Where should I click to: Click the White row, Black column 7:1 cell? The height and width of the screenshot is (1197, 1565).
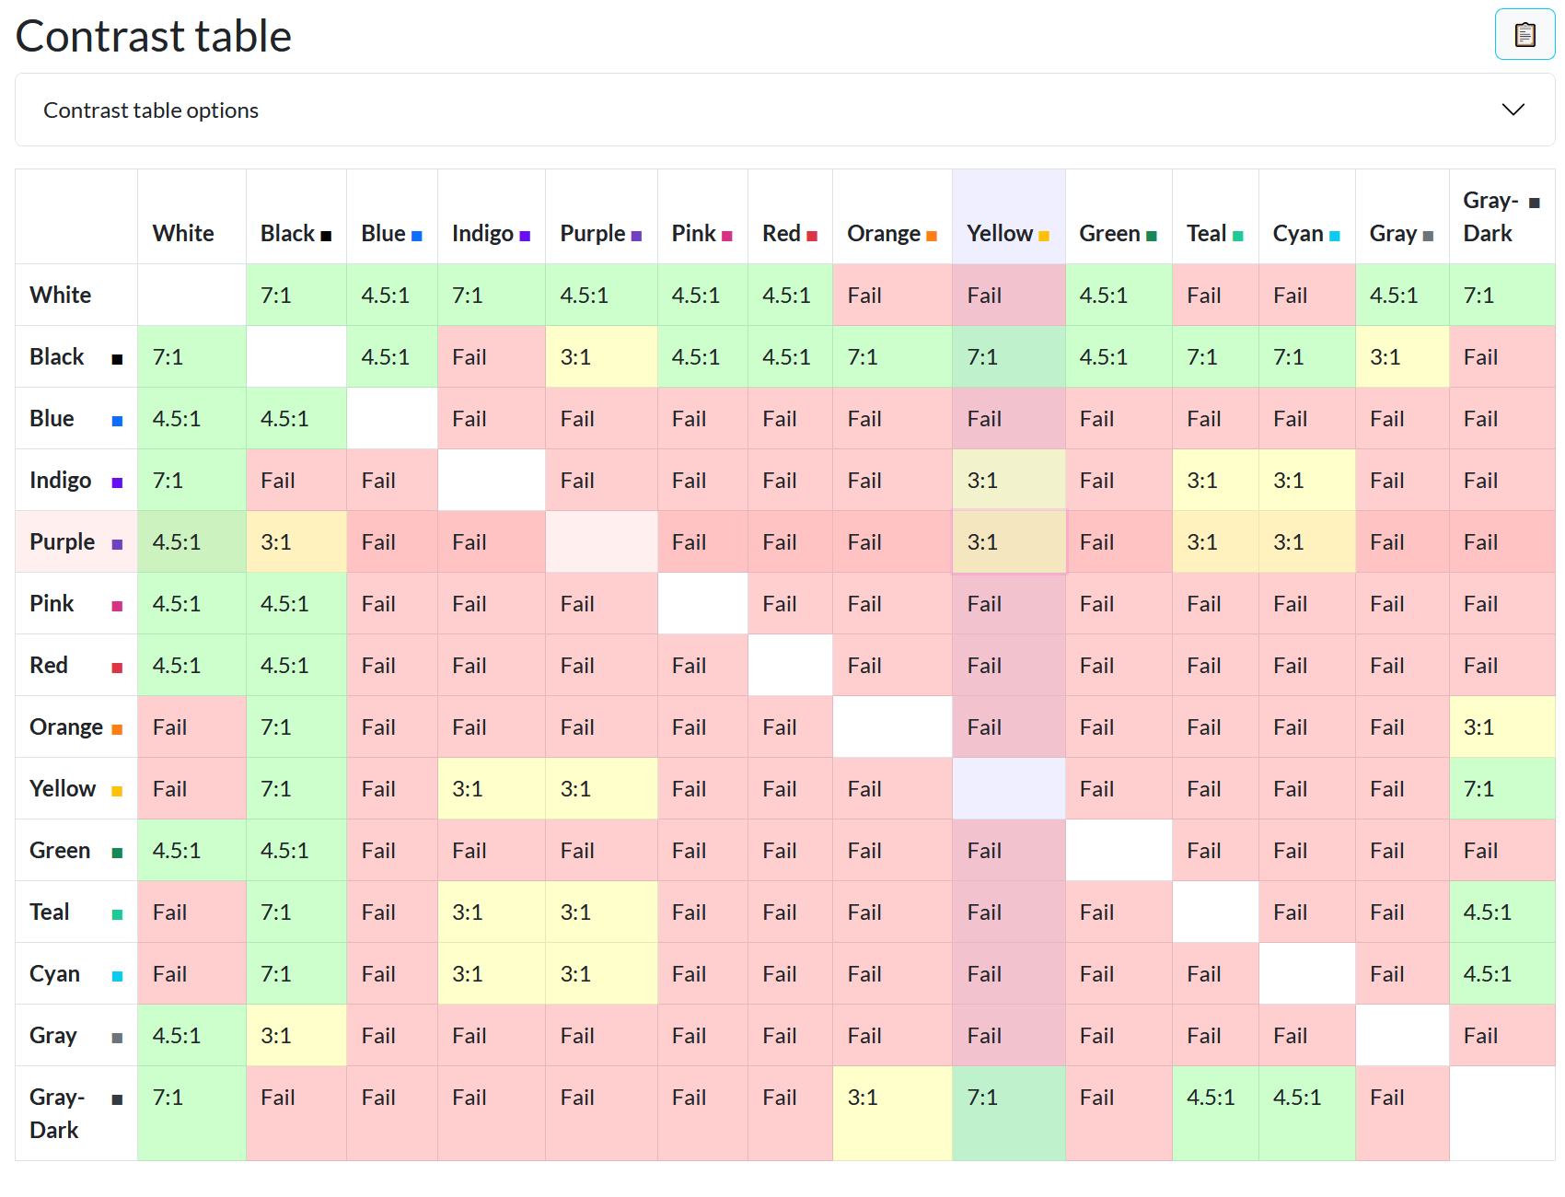click(x=296, y=295)
